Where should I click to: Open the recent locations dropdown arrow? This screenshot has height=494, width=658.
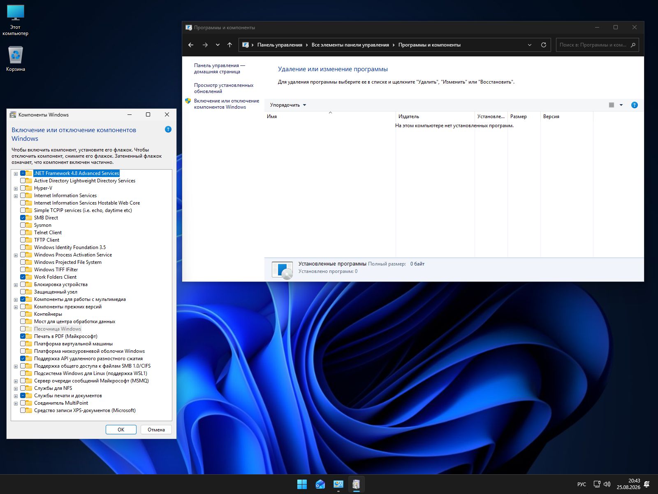[218, 45]
